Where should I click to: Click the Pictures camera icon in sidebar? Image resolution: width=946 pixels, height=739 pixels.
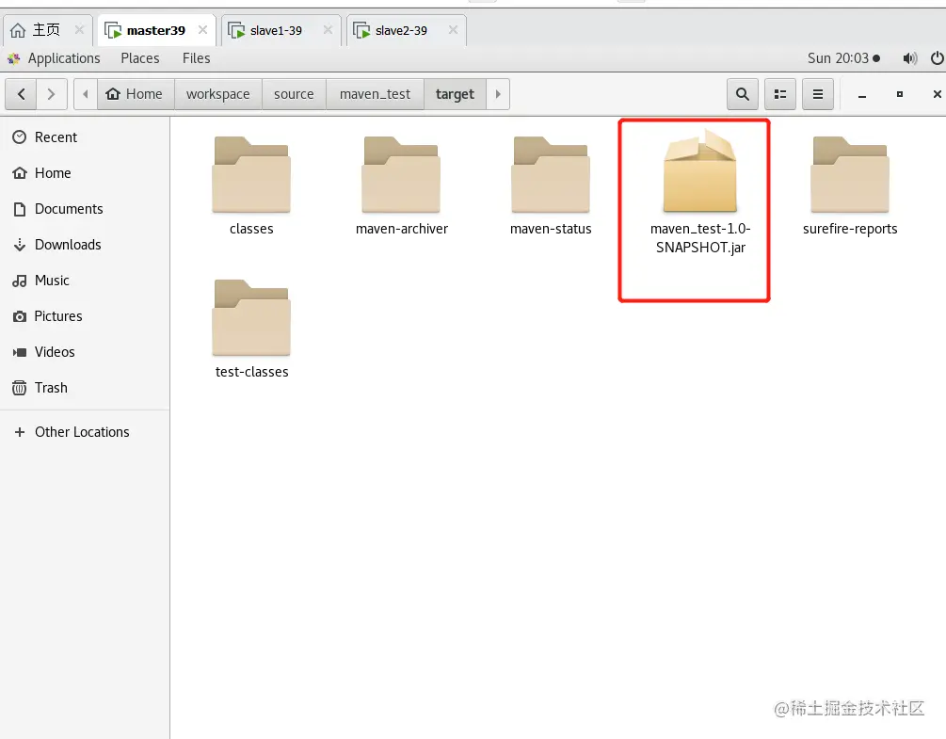pos(20,316)
